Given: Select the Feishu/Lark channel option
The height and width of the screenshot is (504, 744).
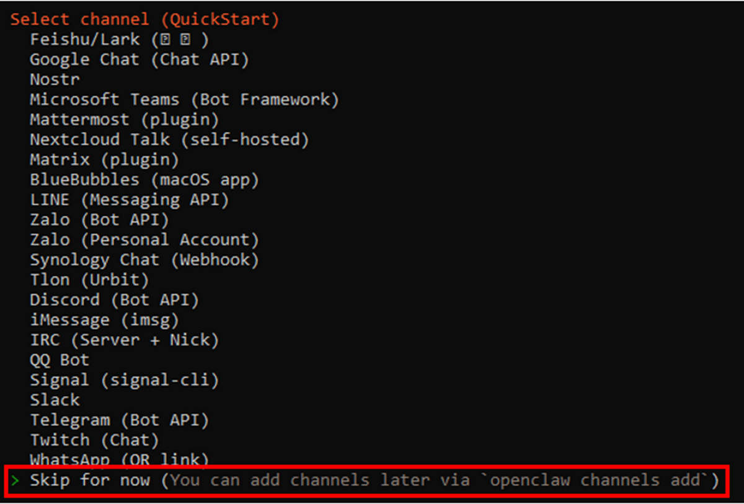Looking at the screenshot, I should click(x=118, y=40).
